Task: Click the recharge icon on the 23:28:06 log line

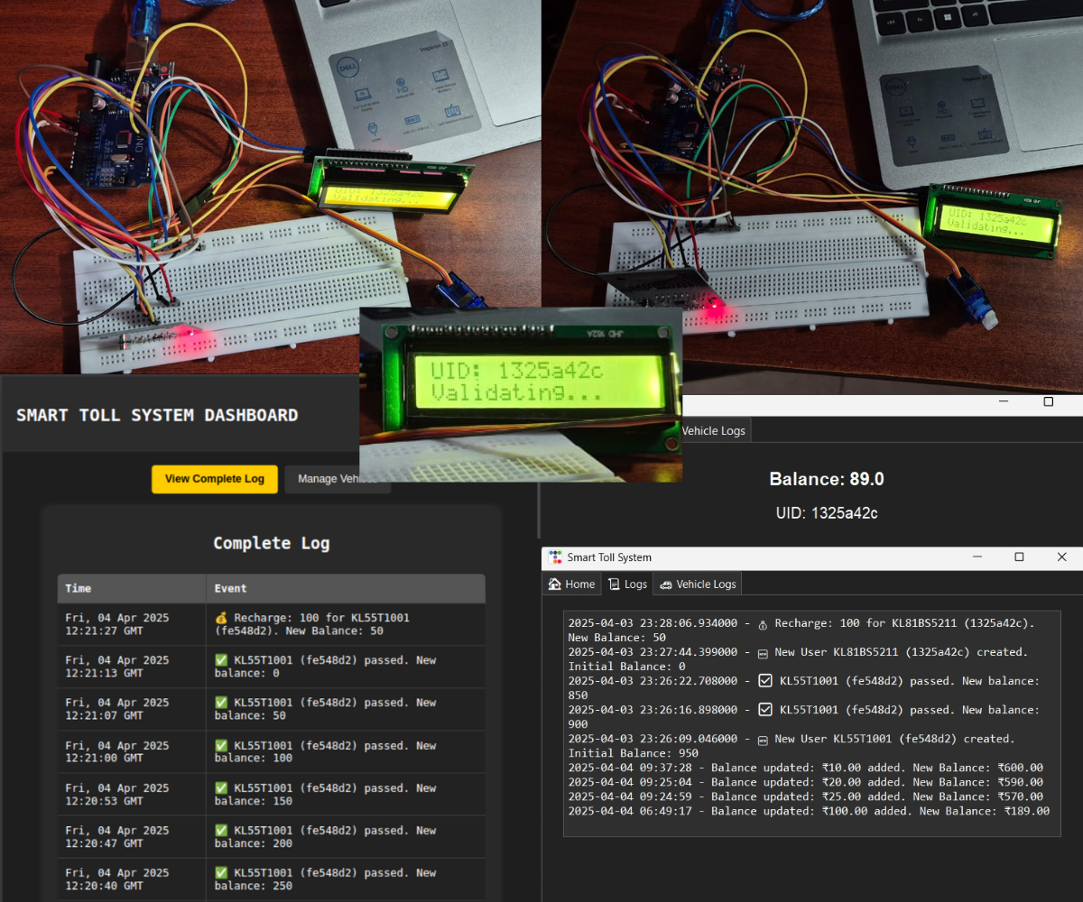Action: coord(763,625)
